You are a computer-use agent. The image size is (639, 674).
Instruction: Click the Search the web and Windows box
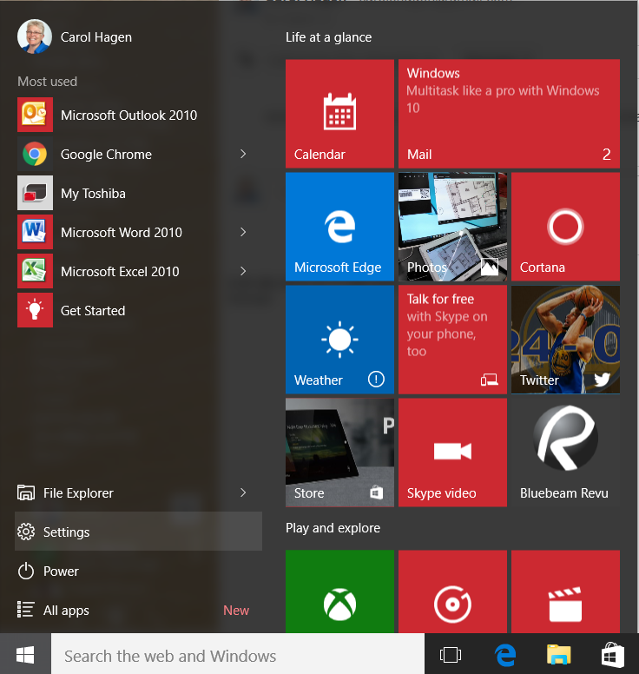click(238, 655)
